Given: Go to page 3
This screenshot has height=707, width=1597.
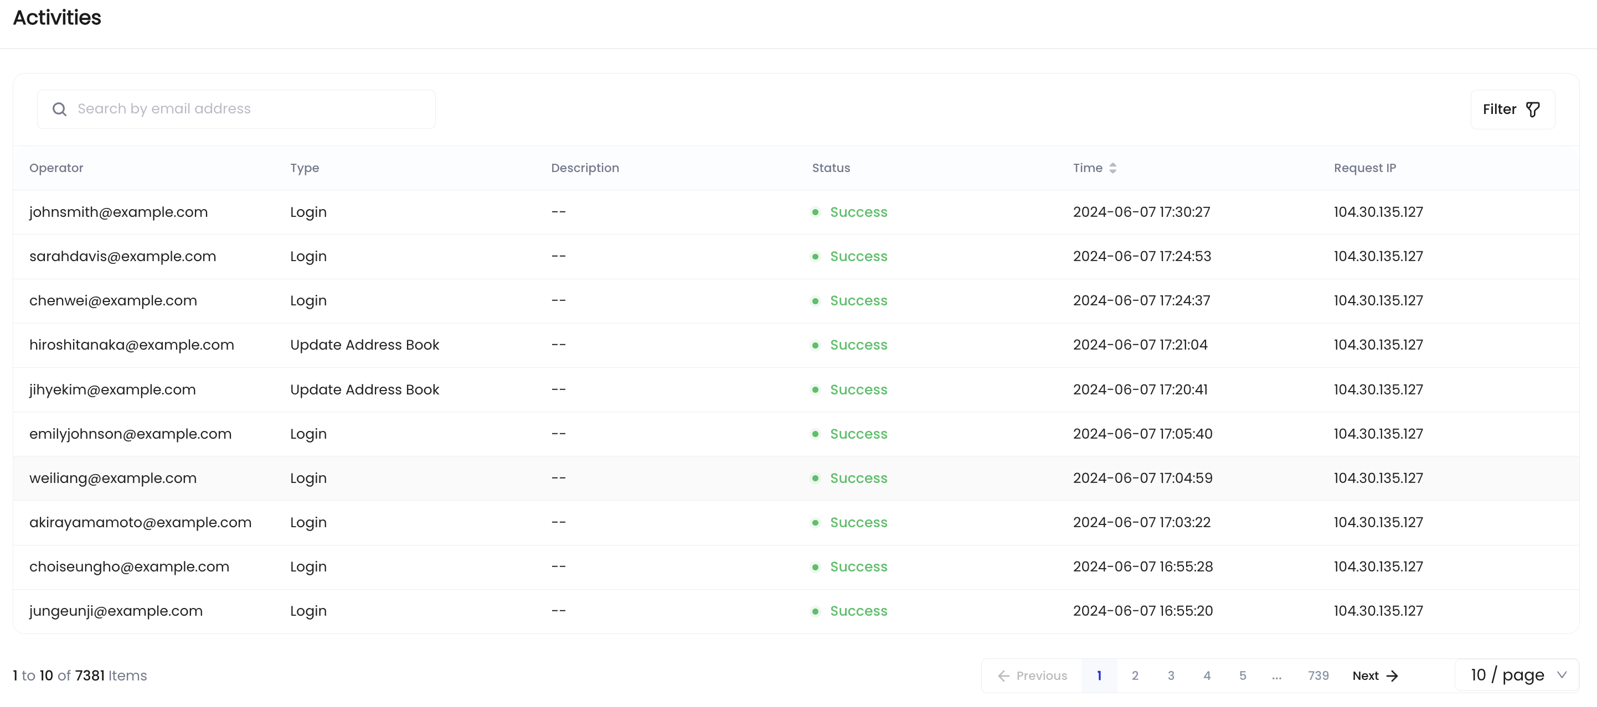Looking at the screenshot, I should (x=1171, y=676).
